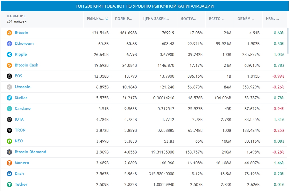Sort by ЦЕНА ЗАКРЫ... column header
The height and width of the screenshot is (191, 289).
(156, 19)
